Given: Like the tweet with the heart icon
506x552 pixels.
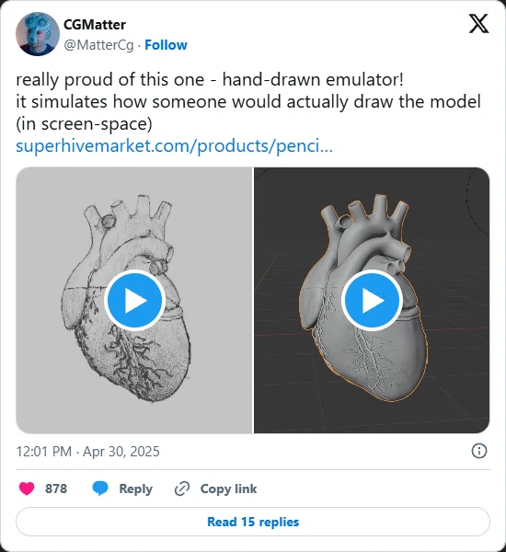Looking at the screenshot, I should [x=27, y=489].
